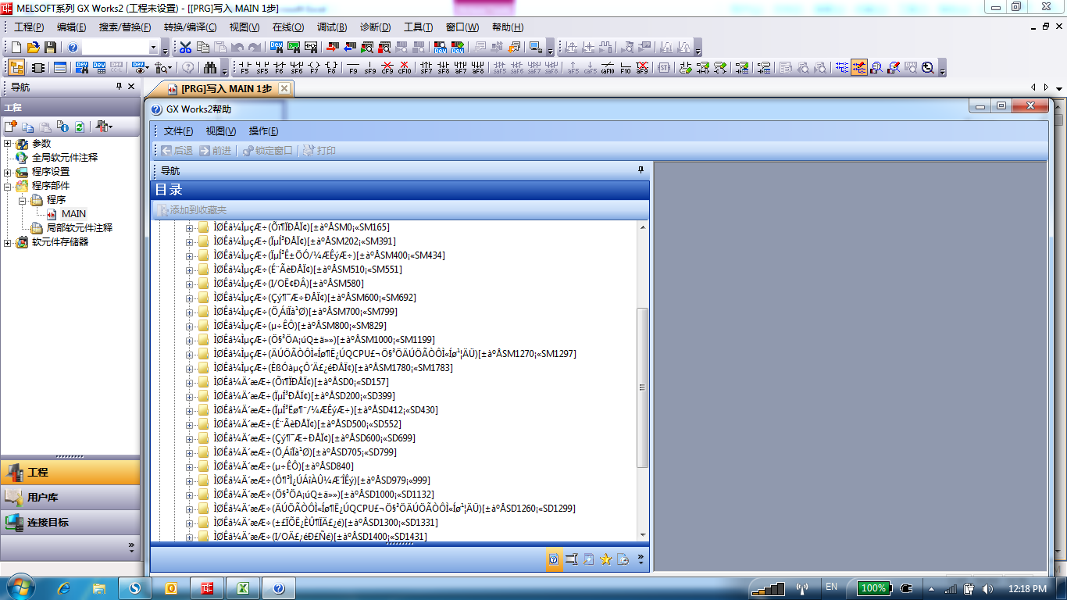The width and height of the screenshot is (1067, 600).
Task: Expand the 参数 tree node
Action: (8, 144)
